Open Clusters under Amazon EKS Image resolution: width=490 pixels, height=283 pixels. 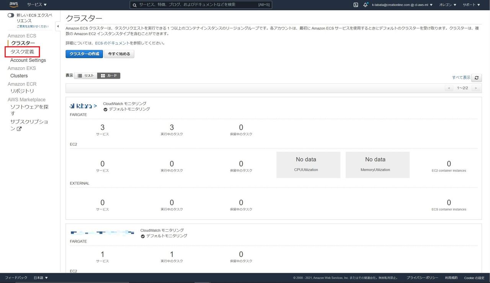tap(19, 76)
